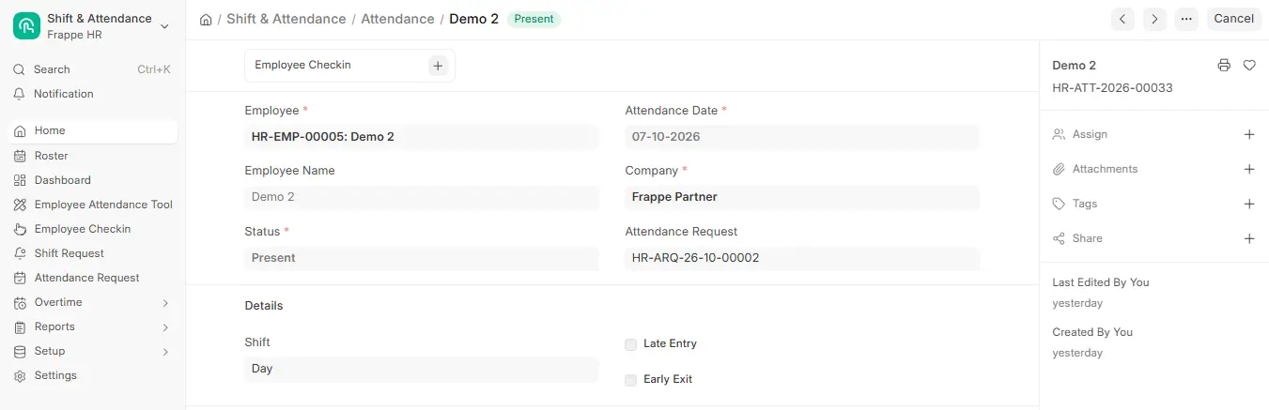Click the Attachments paperclip icon
The width and height of the screenshot is (1269, 410).
point(1059,169)
